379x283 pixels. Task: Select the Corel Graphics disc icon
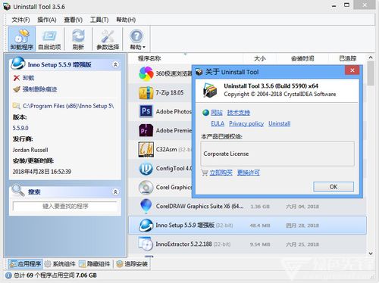(x=146, y=188)
